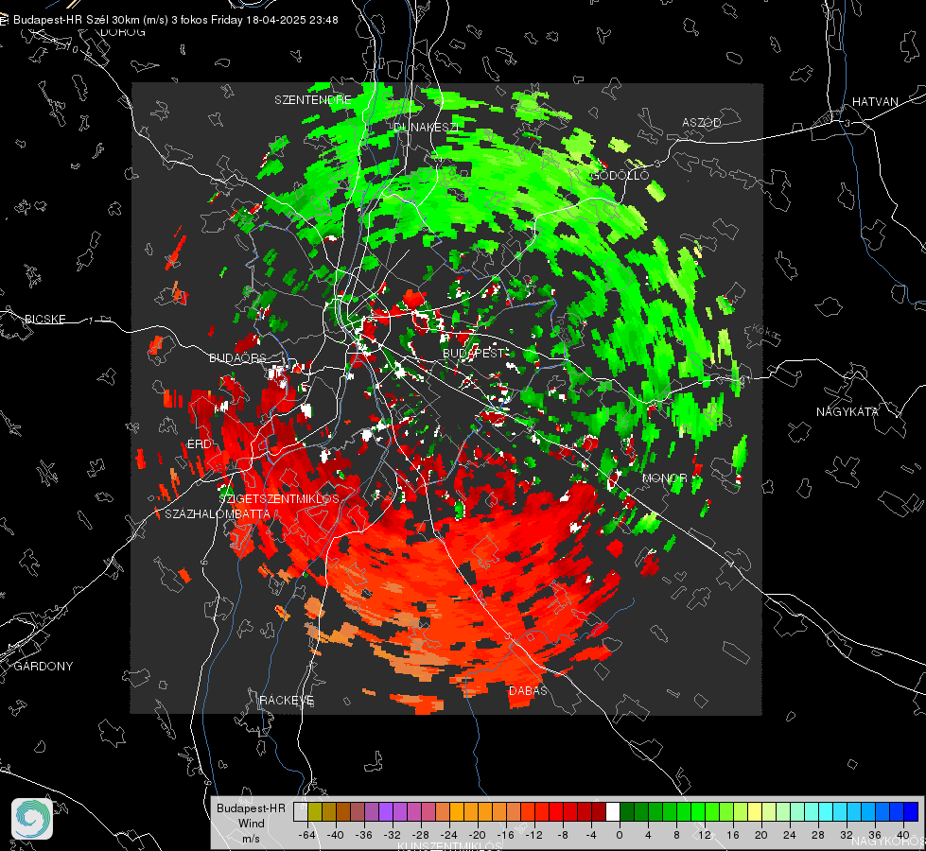Click the GARDONY city label

(x=44, y=667)
